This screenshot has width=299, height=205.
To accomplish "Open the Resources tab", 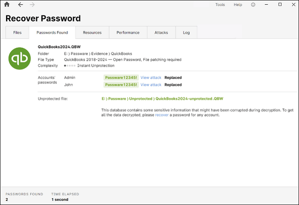I will 92,32.
